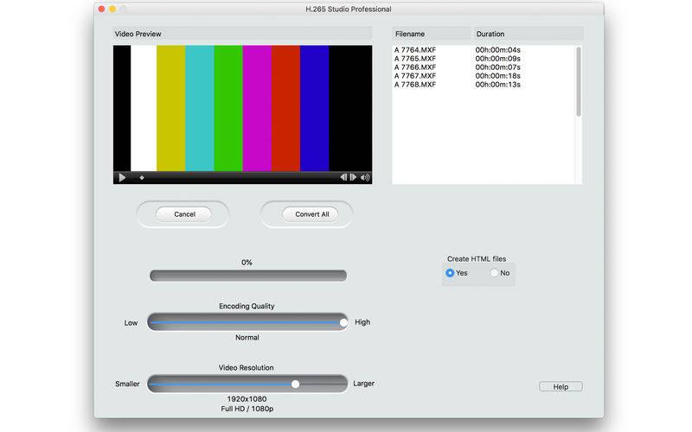Click the Cancel button
Image resolution: width=692 pixels, height=432 pixels.
pos(183,214)
